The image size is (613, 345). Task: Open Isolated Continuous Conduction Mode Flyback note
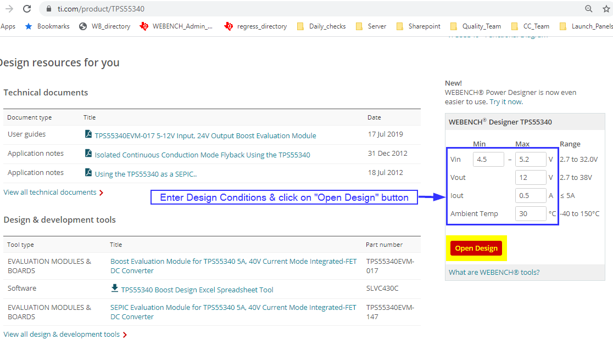coord(202,155)
